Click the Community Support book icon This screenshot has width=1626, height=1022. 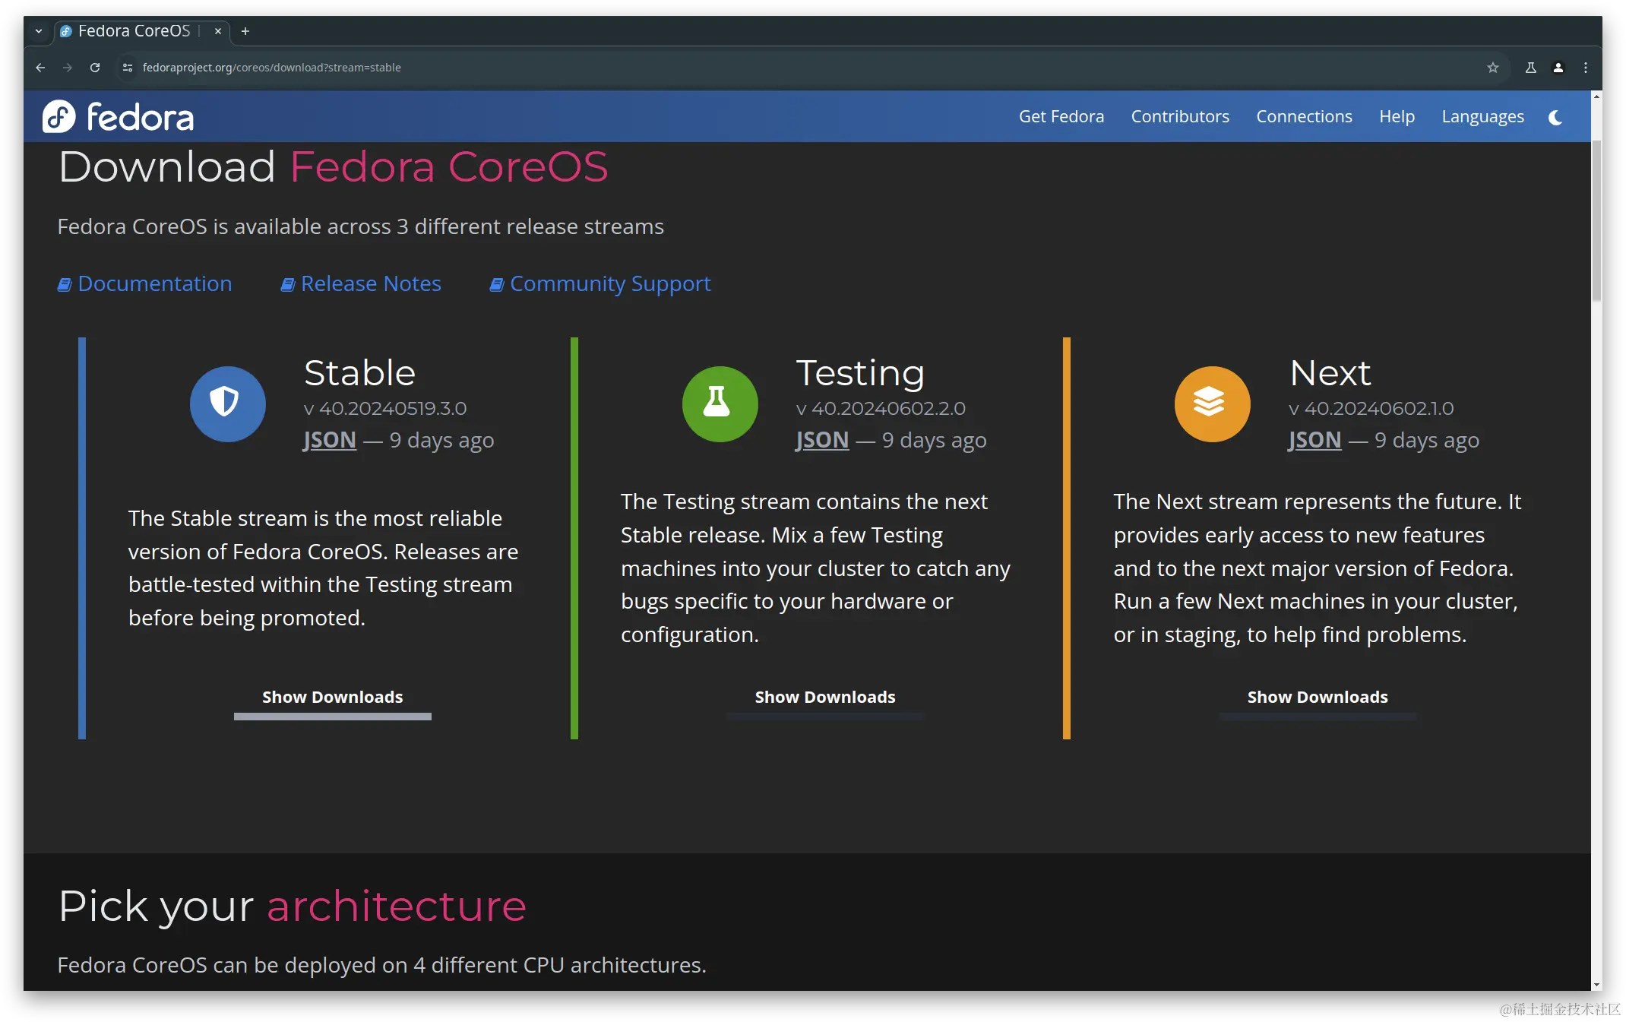(x=497, y=284)
